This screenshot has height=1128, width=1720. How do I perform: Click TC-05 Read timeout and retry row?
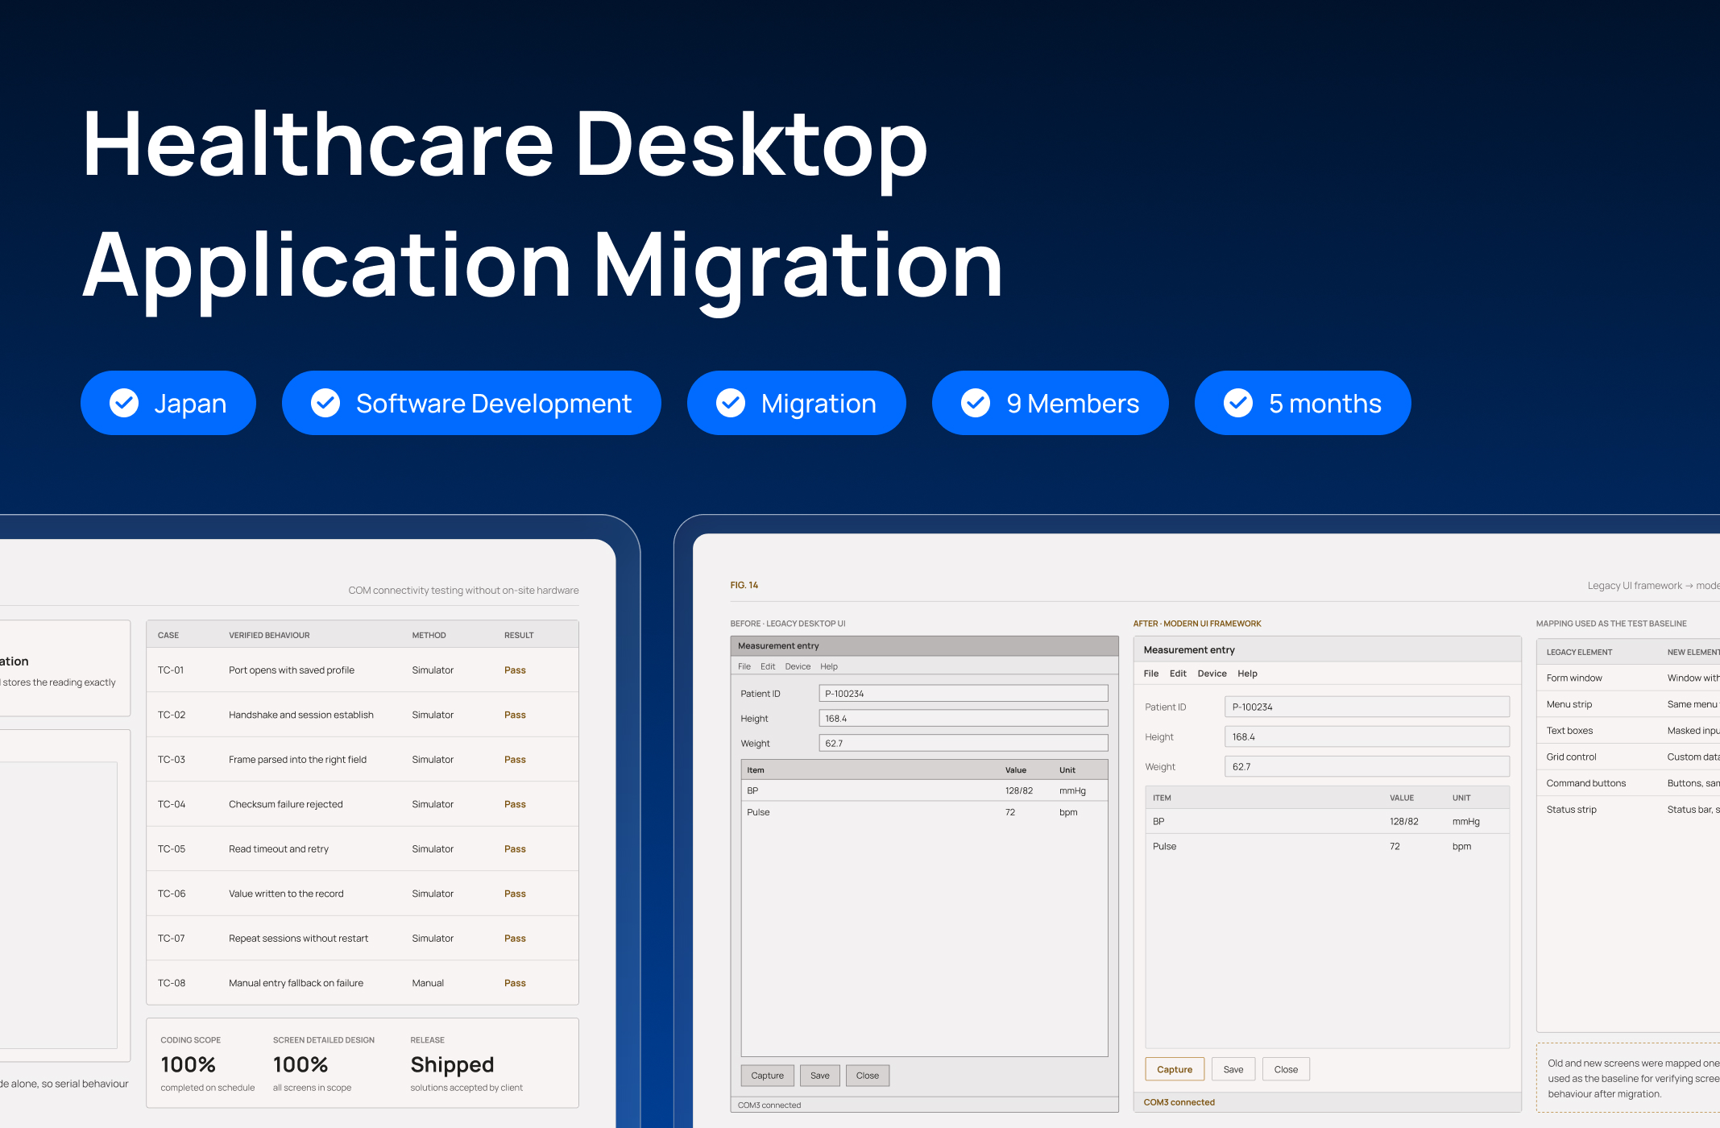(x=363, y=848)
